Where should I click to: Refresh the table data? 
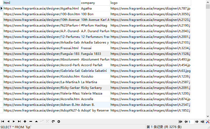[x=53, y=121]
